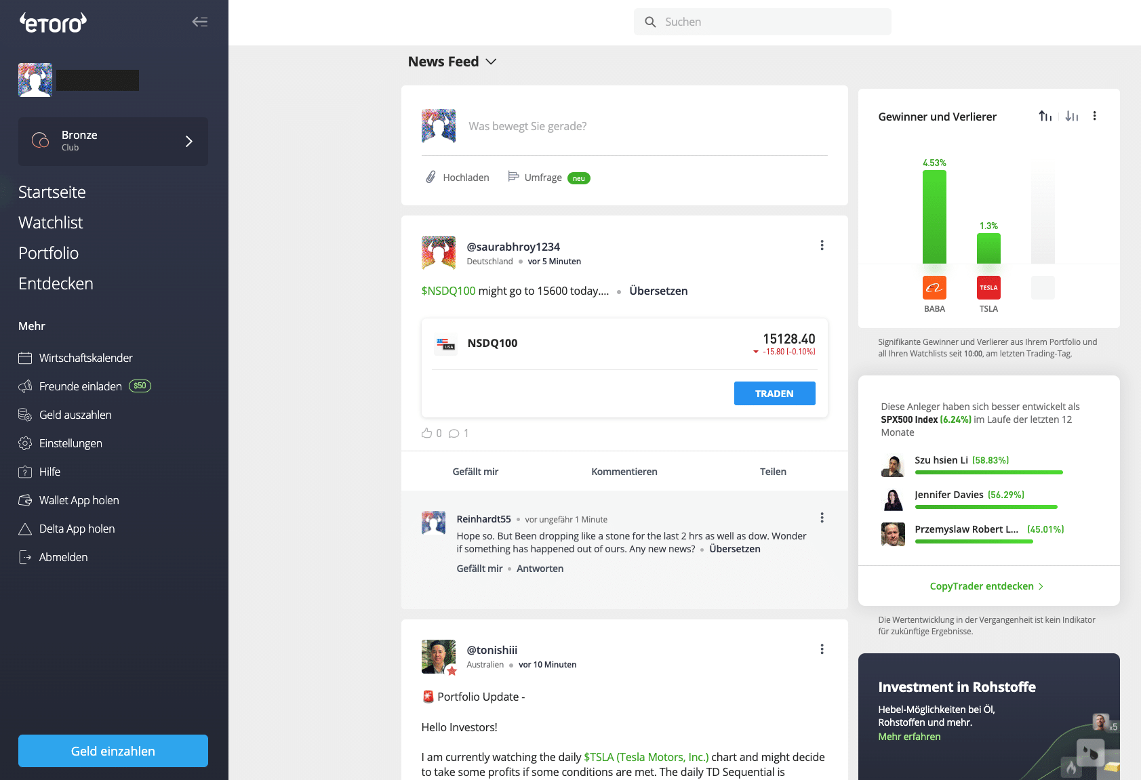The width and height of the screenshot is (1141, 780).
Task: Open Gewinner und Verlierer options menu
Action: [1094, 116]
